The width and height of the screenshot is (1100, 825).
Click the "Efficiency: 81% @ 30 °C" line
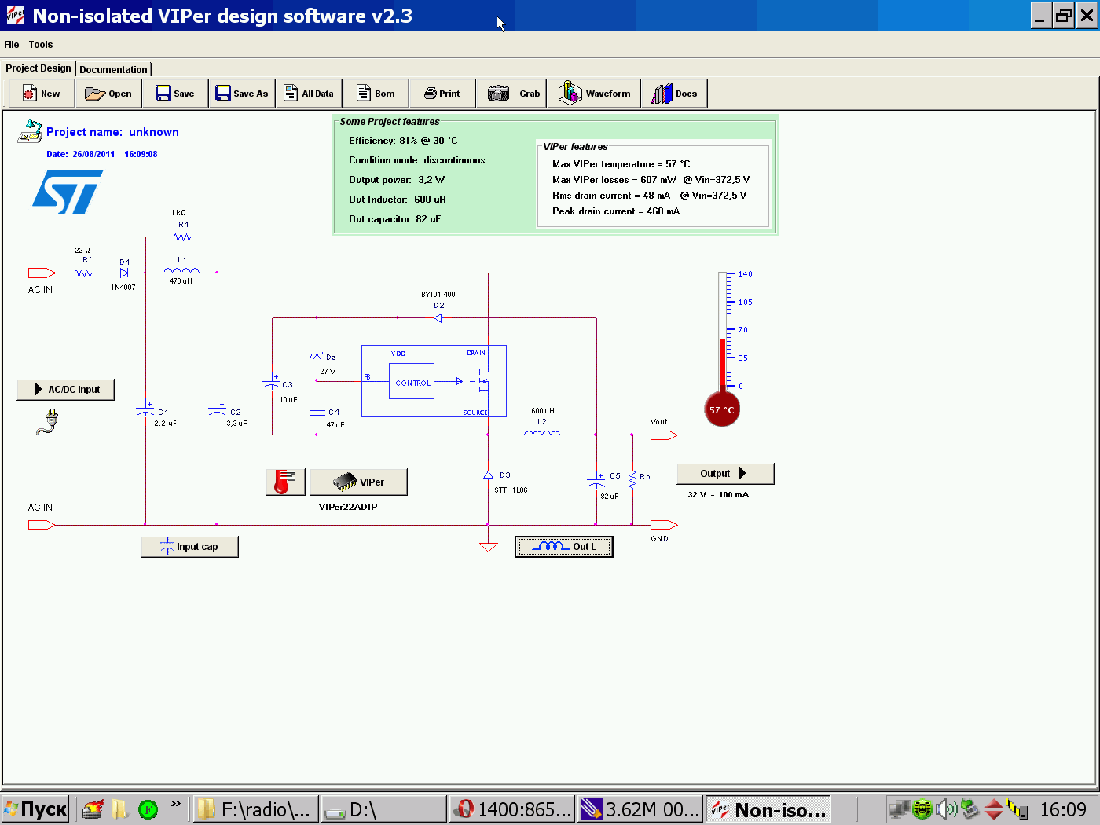point(403,141)
